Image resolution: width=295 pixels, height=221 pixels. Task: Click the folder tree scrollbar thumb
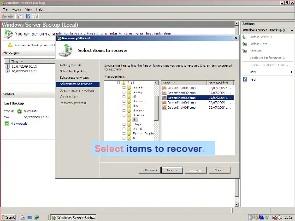pos(156,108)
